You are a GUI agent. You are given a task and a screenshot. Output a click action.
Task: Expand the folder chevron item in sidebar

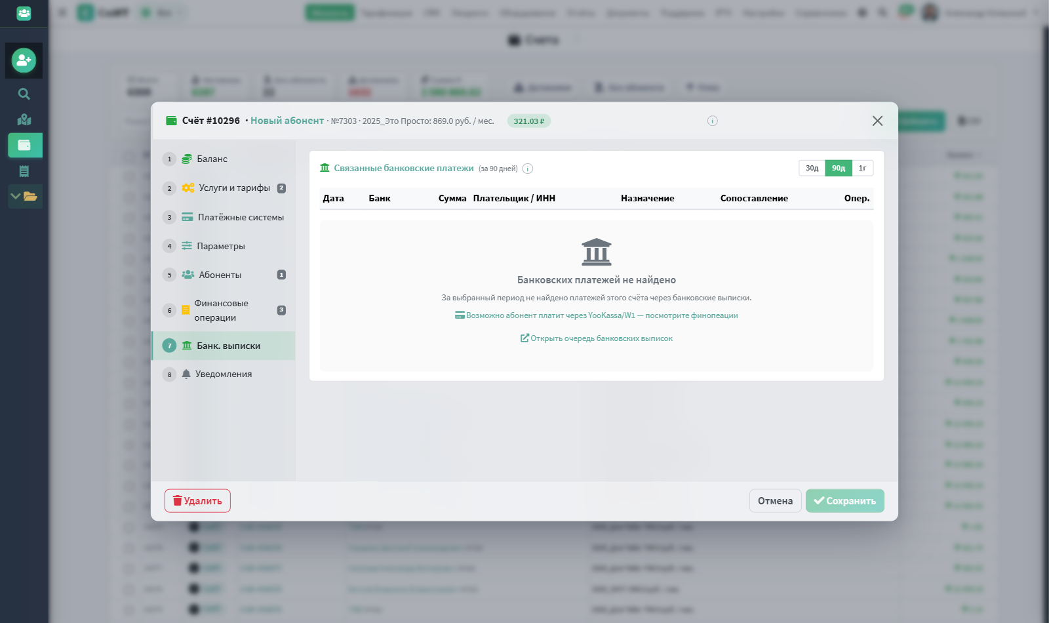(25, 196)
